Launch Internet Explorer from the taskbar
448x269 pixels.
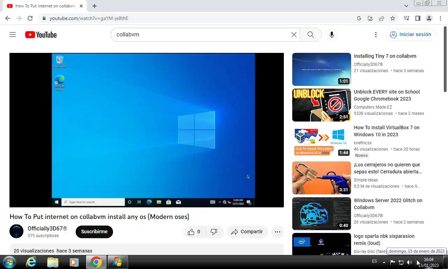(x=31, y=262)
